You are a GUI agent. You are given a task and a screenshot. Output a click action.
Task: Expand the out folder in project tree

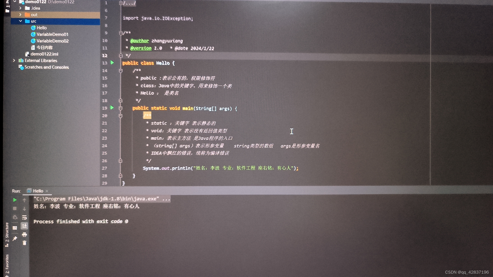[20, 15]
